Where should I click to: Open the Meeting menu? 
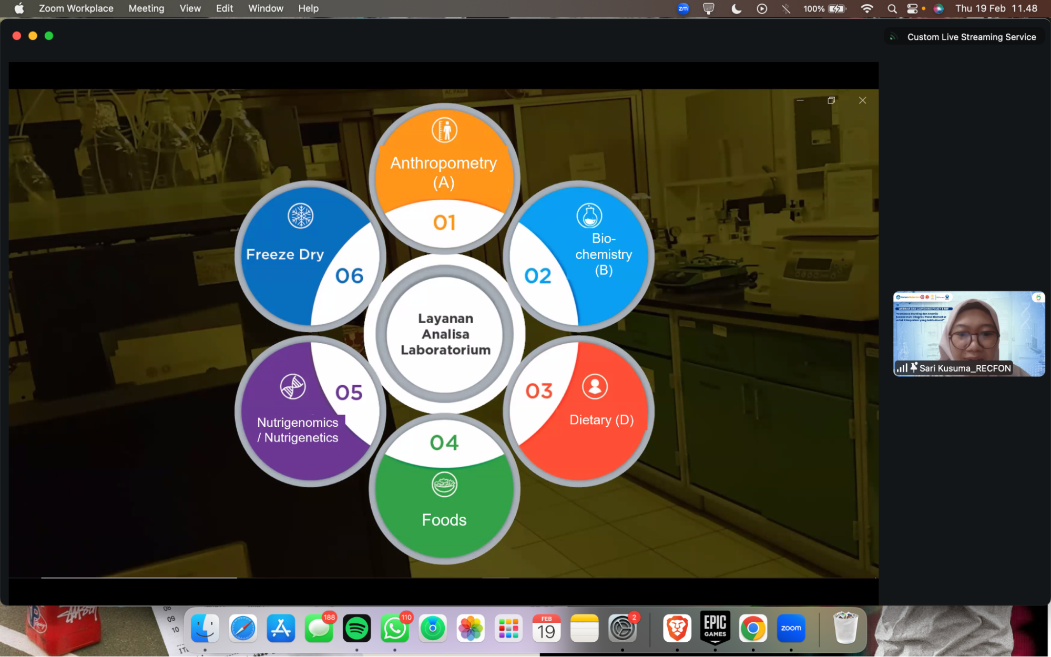(146, 8)
